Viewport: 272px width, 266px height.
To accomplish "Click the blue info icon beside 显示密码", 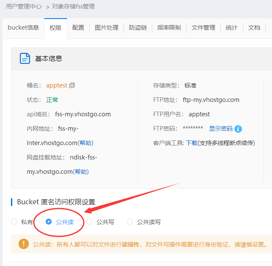I will click(238, 129).
